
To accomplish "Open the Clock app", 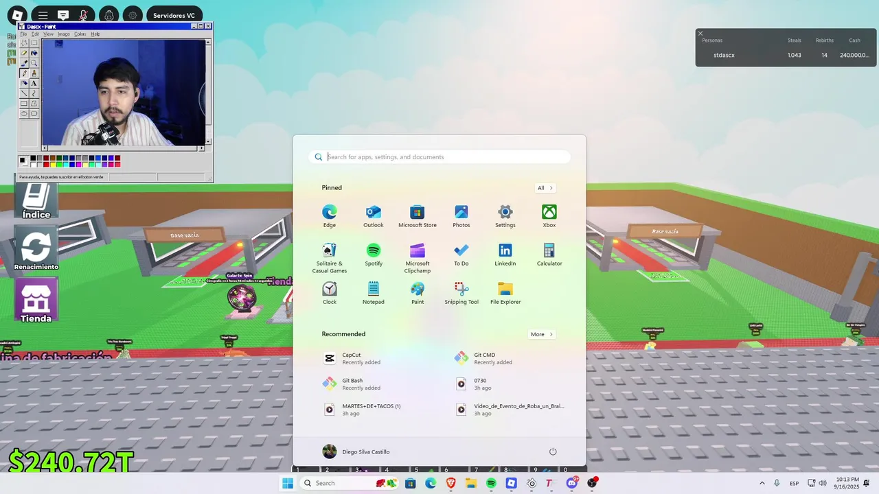I will [x=330, y=292].
